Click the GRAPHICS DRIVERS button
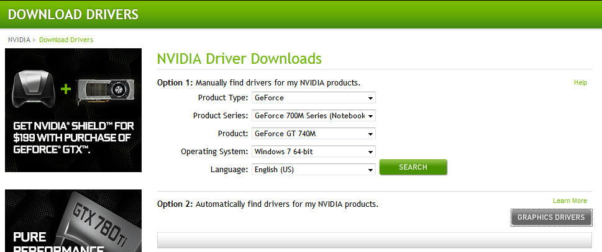Image resolution: width=602 pixels, height=252 pixels. pyautogui.click(x=551, y=217)
